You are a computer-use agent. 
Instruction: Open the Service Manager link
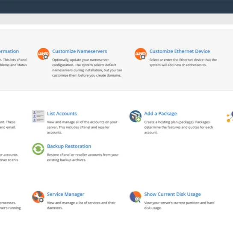pos(65,194)
